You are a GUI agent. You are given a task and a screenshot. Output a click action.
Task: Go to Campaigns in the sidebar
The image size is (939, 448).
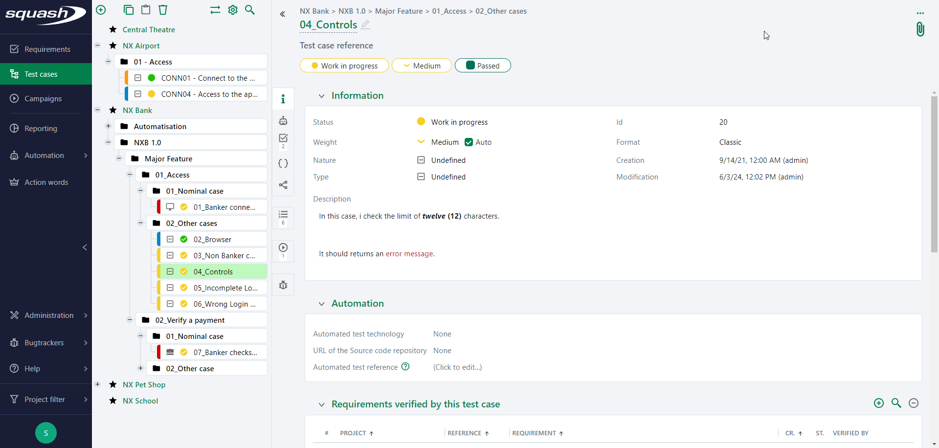tap(43, 99)
